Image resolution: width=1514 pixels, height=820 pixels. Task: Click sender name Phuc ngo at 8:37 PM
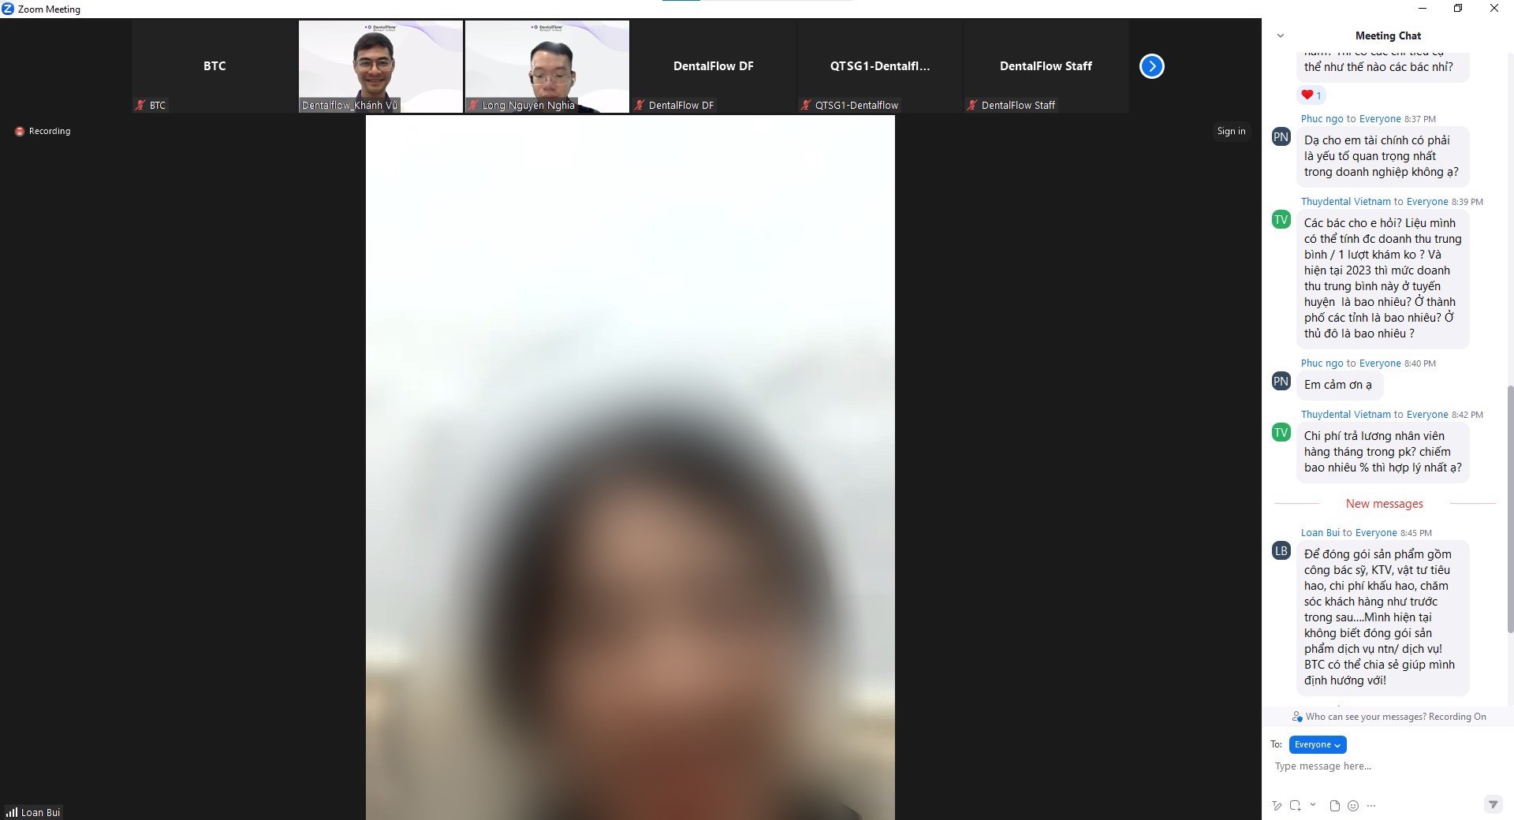click(1322, 119)
